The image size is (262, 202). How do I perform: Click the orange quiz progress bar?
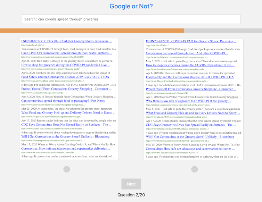[x=92, y=31]
